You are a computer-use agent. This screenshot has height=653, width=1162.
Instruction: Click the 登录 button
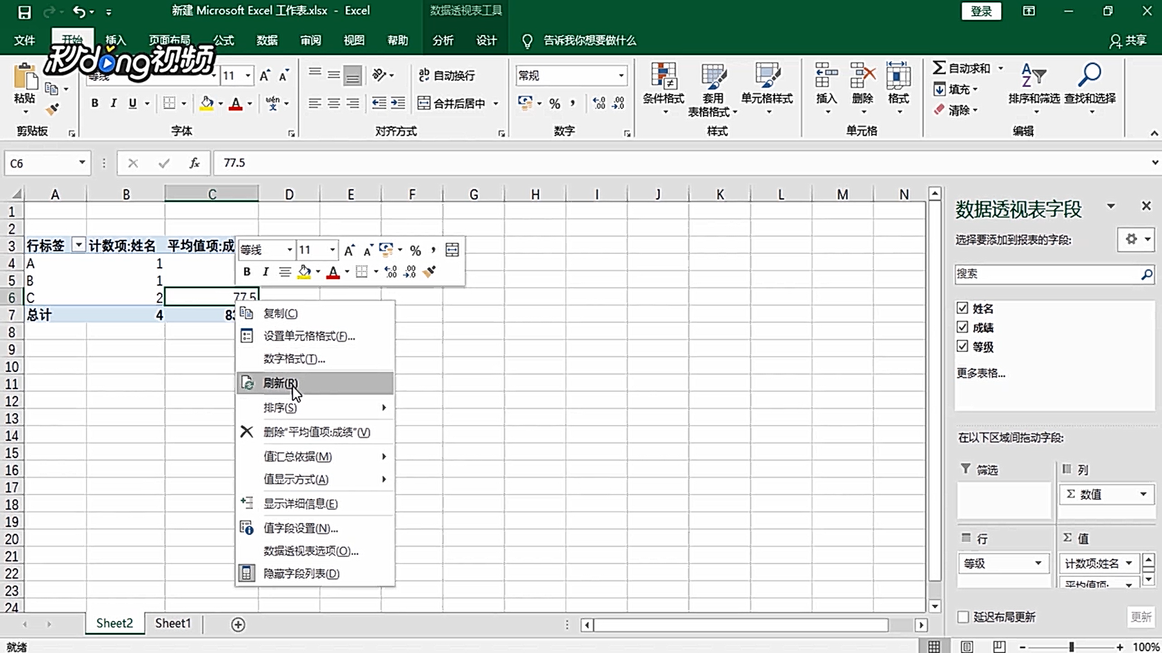coord(981,11)
